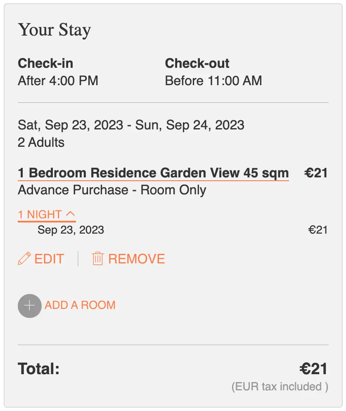Click the bold €21 Total amount

coord(313,369)
